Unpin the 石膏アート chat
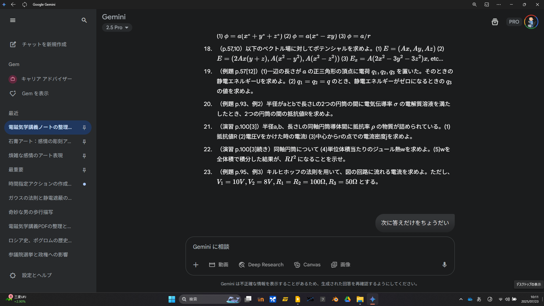This screenshot has height=306, width=544. tap(84, 142)
